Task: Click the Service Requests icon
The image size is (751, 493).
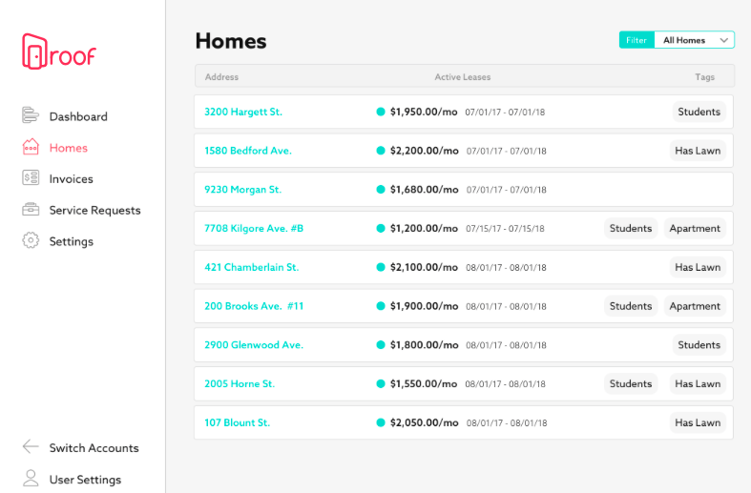Action: pos(31,210)
